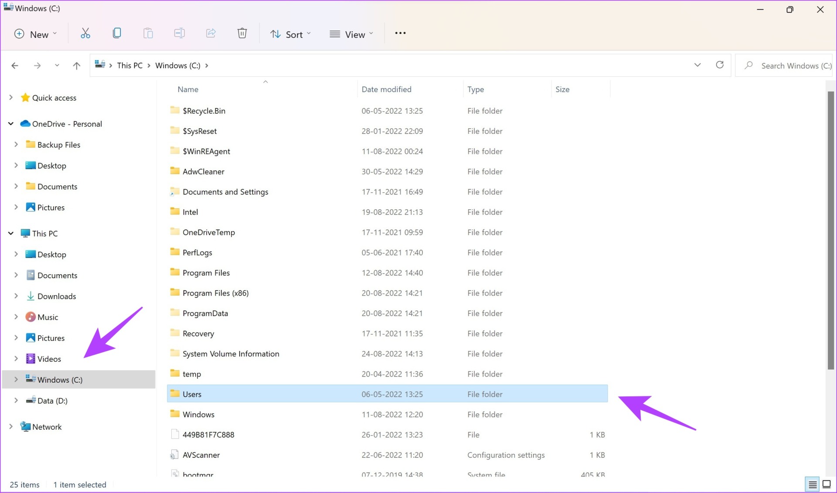Image resolution: width=837 pixels, height=493 pixels.
Task: Expand Network tree node
Action: [11, 426]
